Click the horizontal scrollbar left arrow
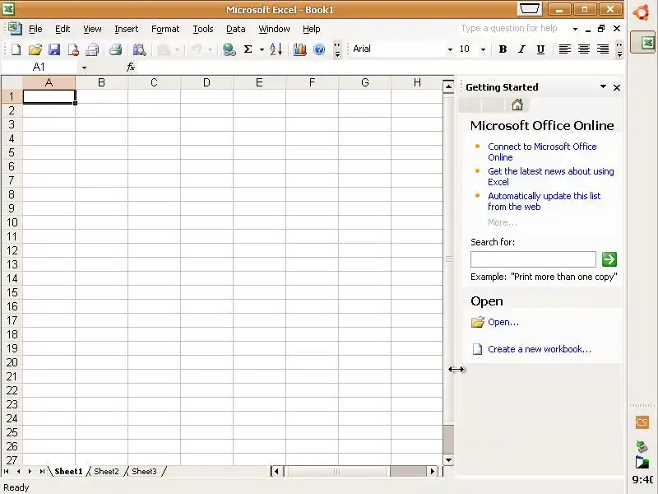 click(276, 471)
